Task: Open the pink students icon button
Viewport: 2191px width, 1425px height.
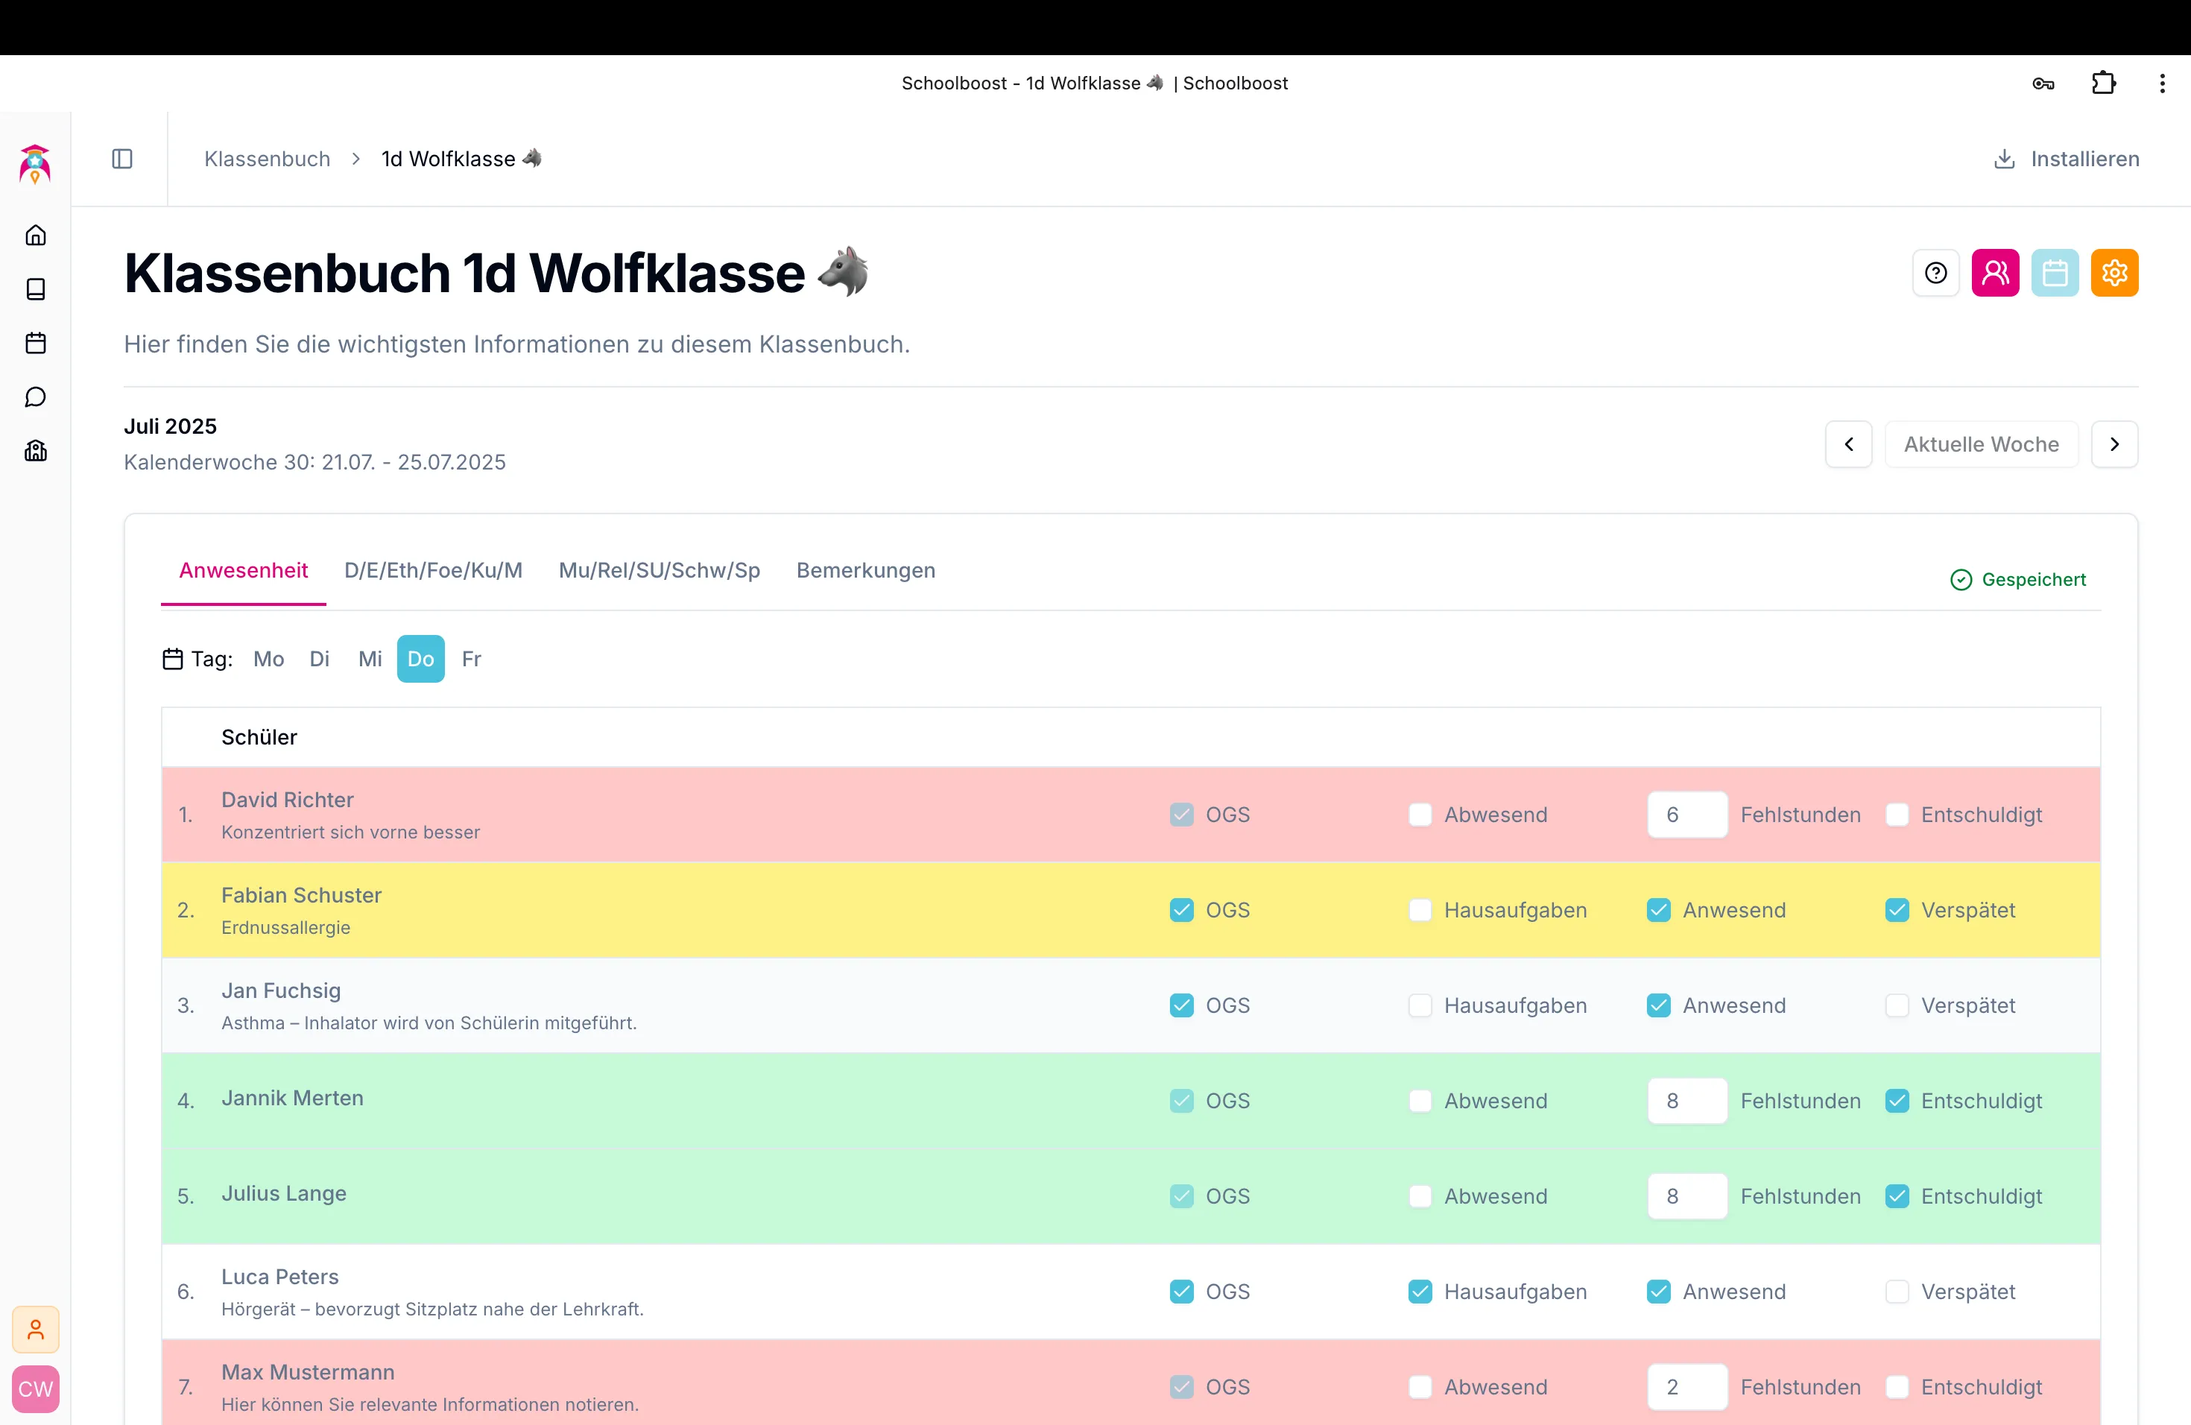Action: point(1994,273)
